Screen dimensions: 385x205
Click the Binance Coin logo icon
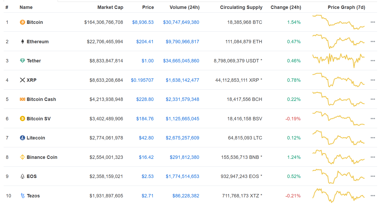23,157
